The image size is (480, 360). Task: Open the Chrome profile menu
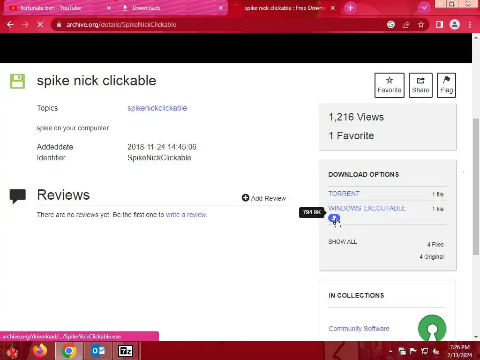coord(455,24)
